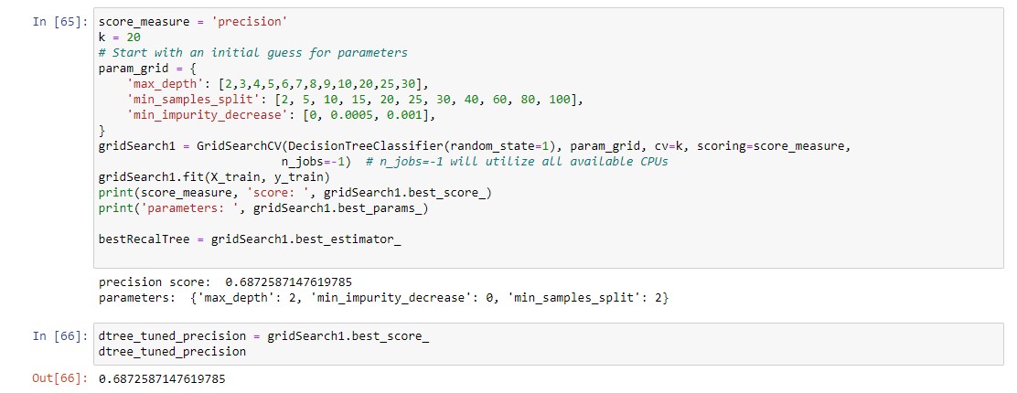Click the precision score output text

225,282
